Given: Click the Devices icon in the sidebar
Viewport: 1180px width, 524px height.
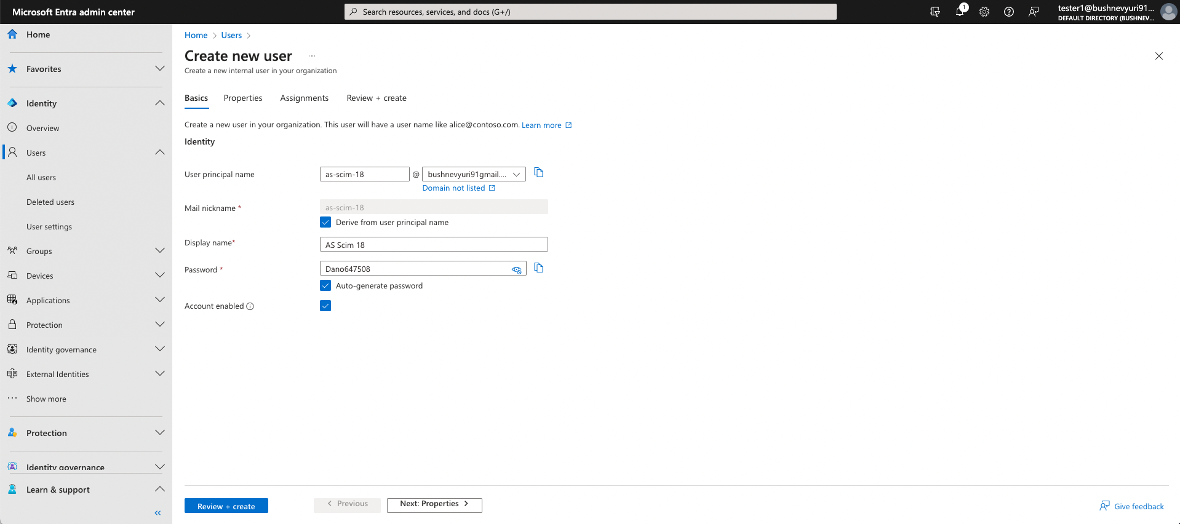Looking at the screenshot, I should 12,275.
